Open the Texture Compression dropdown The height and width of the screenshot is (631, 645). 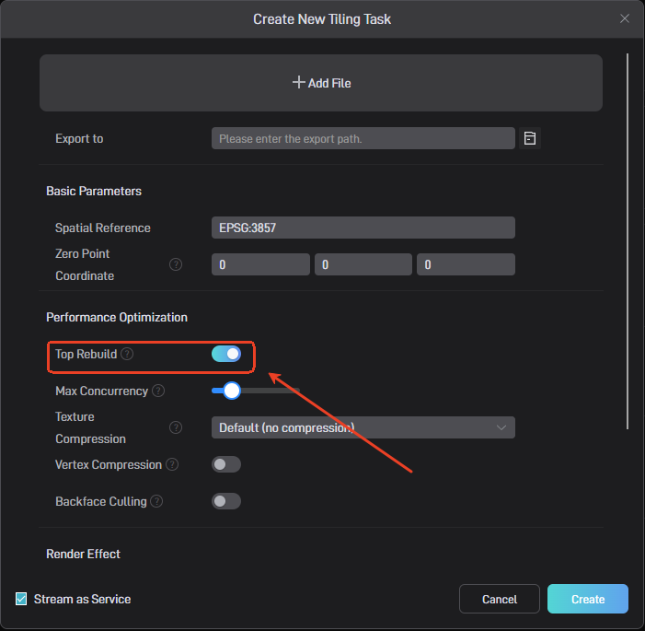coord(363,427)
